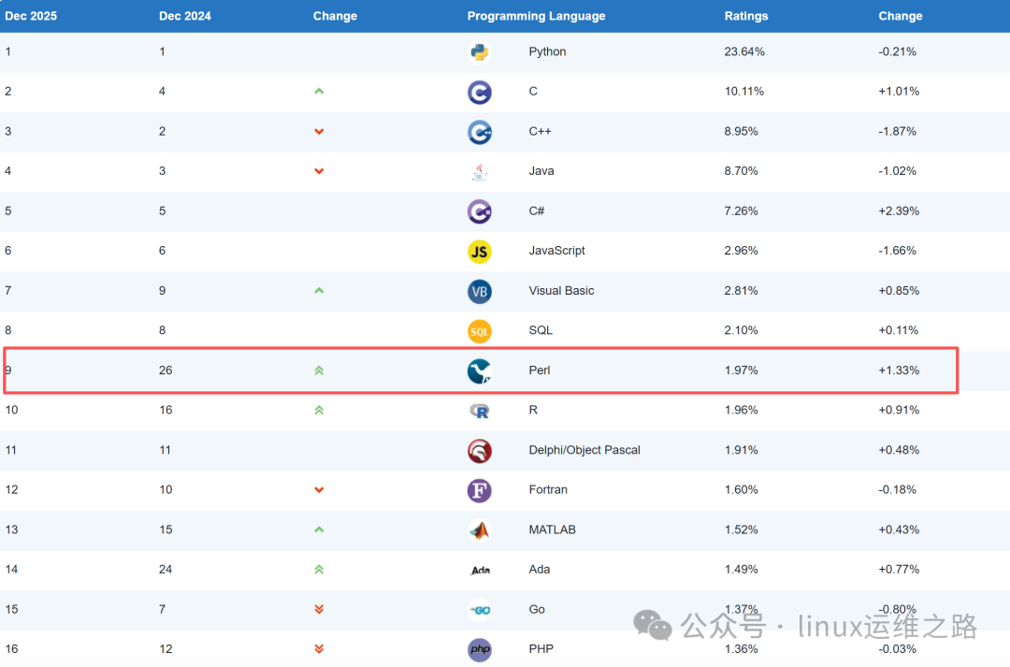Click the PHP logo icon
The width and height of the screenshot is (1010, 667).
tap(480, 649)
